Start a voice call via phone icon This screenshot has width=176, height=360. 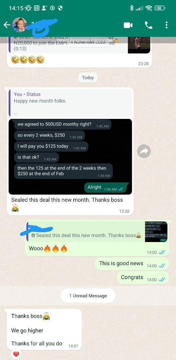148,25
